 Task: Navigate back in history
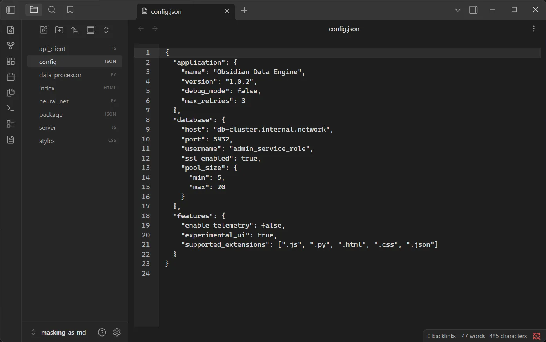point(141,29)
